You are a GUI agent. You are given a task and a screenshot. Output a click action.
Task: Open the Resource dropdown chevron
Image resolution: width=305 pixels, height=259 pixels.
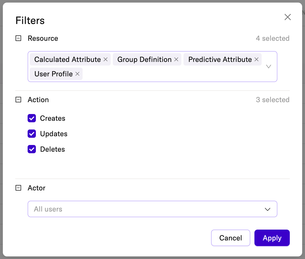[268, 67]
